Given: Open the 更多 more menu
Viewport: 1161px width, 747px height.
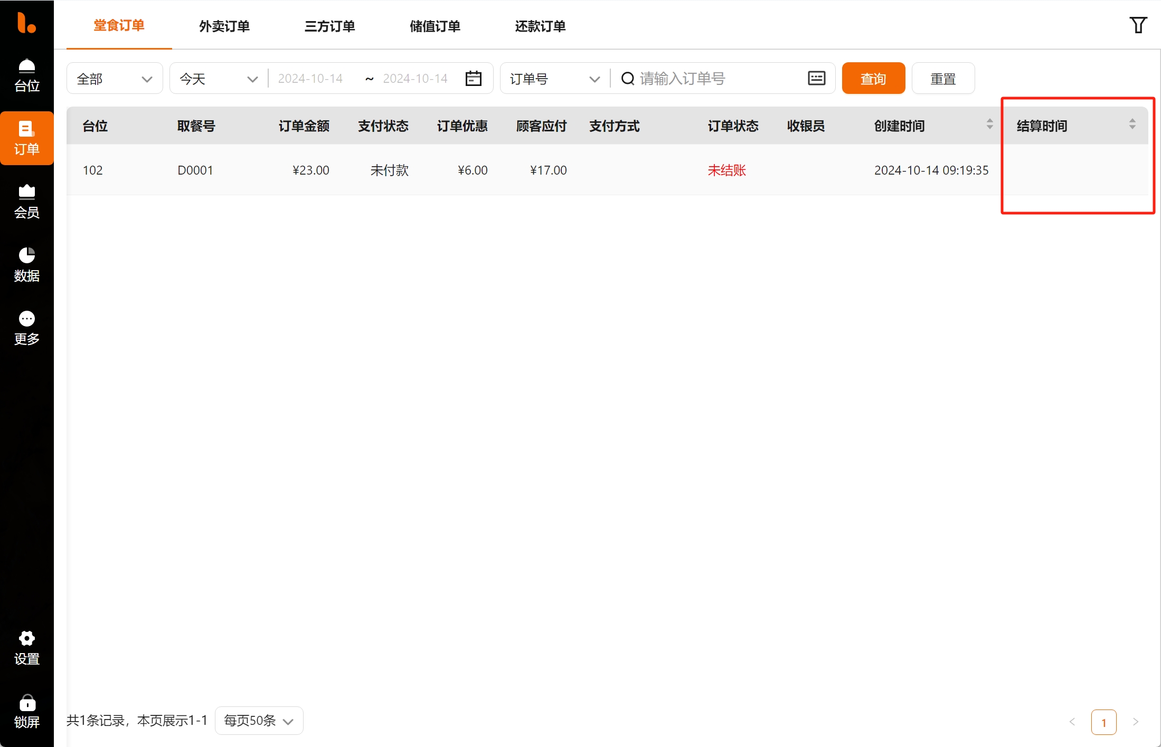Looking at the screenshot, I should (26, 328).
